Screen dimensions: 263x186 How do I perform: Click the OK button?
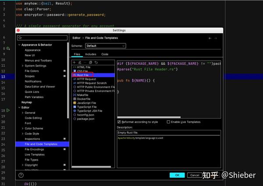(177, 175)
